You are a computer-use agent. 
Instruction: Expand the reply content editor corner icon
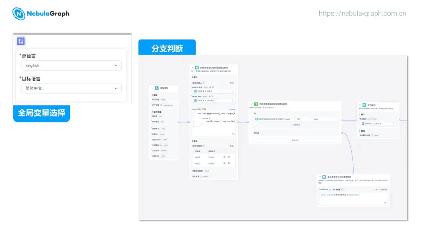click(x=385, y=203)
